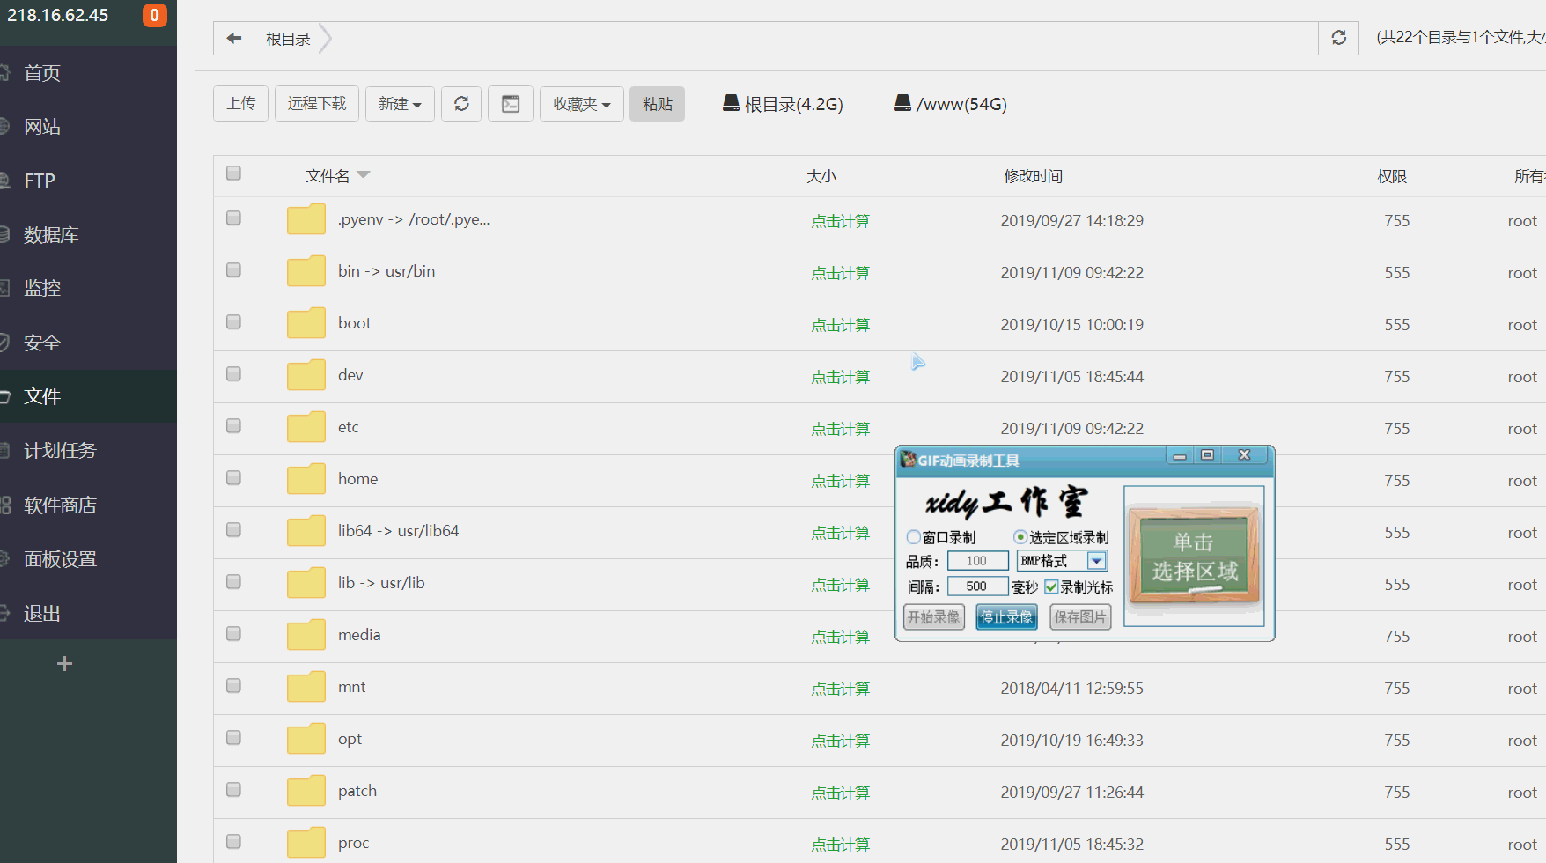Expand the 新建 dropdown
The width and height of the screenshot is (1546, 863).
[x=400, y=104]
